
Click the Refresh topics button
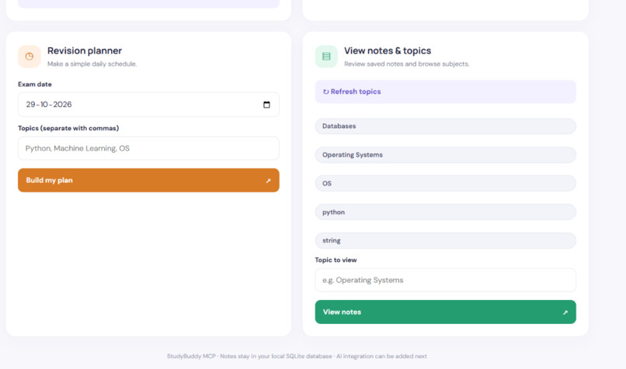pos(445,91)
